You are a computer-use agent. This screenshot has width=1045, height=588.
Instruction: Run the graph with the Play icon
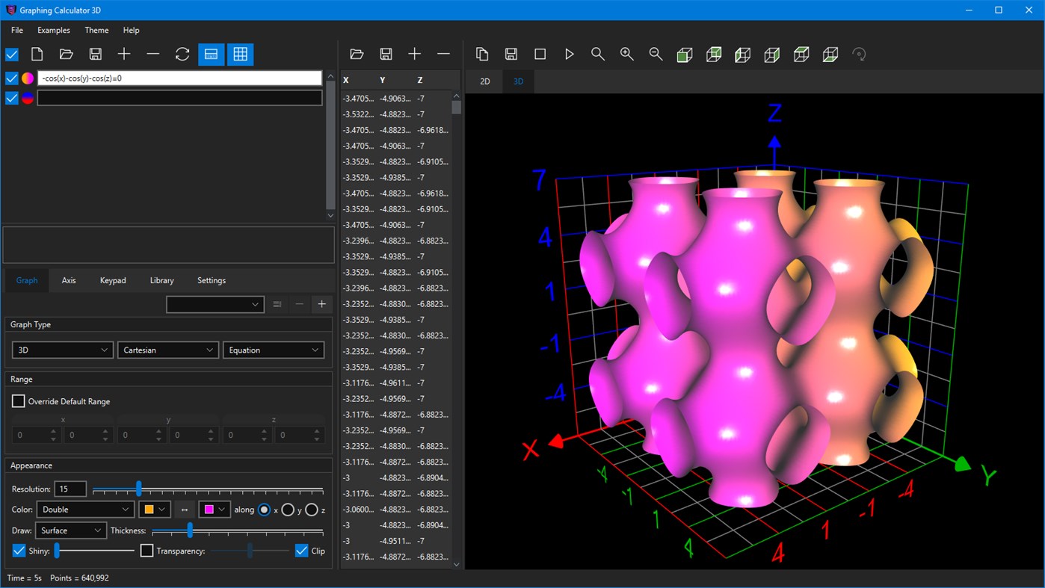pyautogui.click(x=570, y=53)
